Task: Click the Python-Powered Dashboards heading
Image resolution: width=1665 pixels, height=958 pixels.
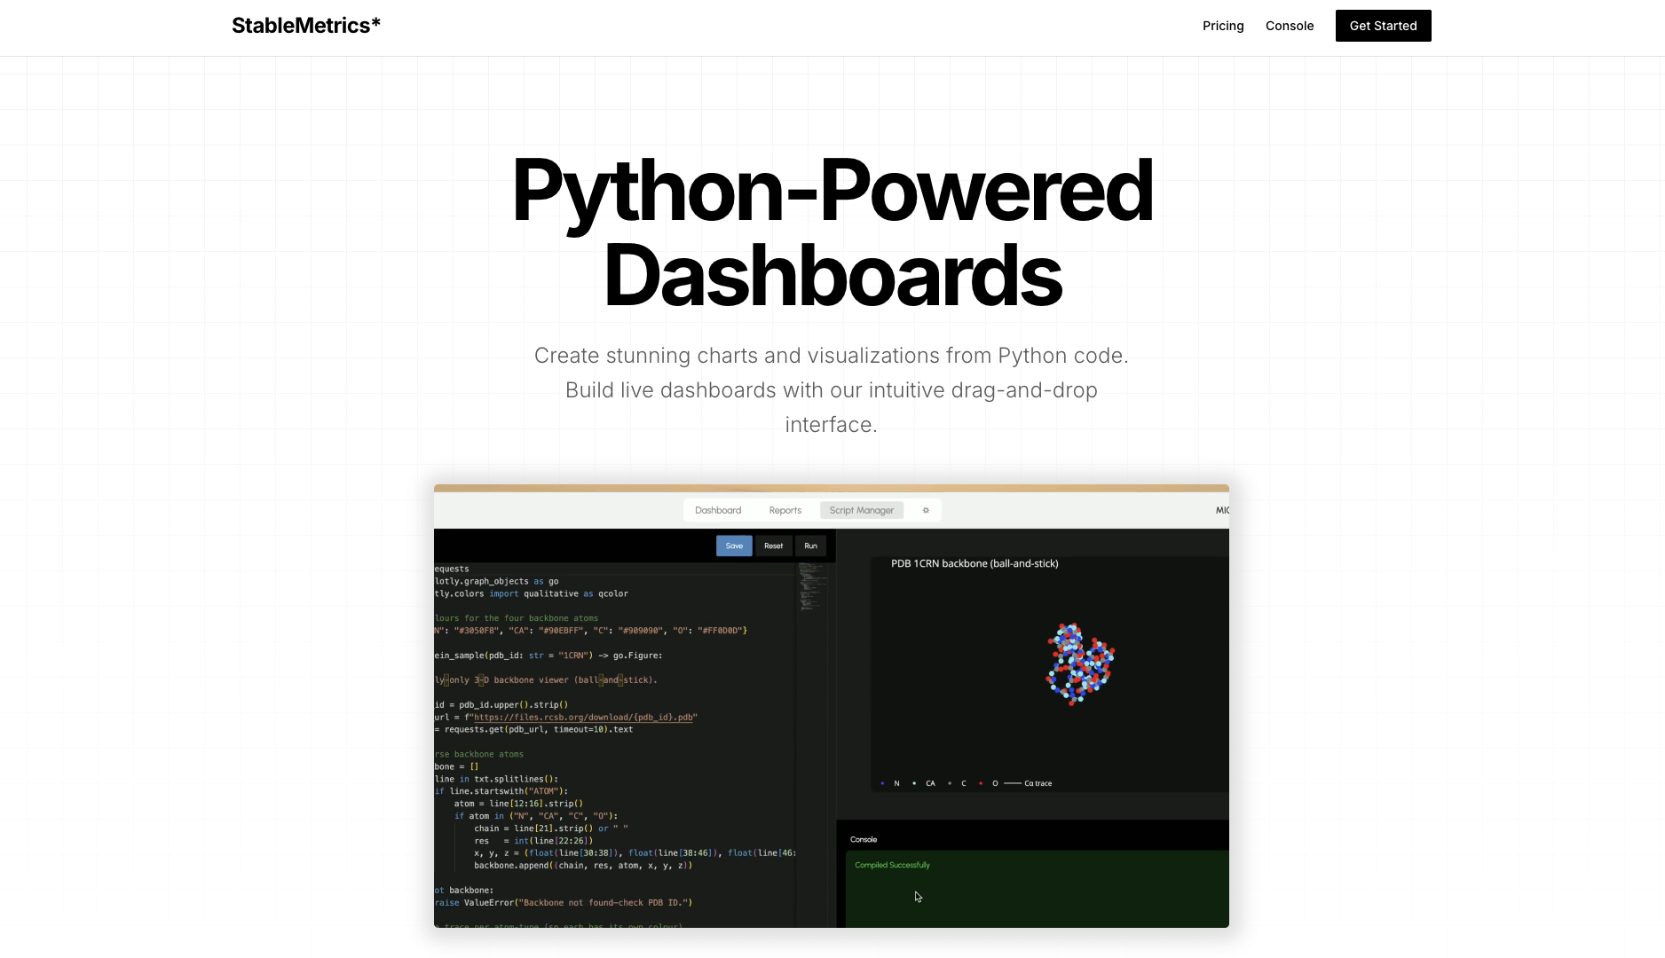Action: tap(832, 232)
